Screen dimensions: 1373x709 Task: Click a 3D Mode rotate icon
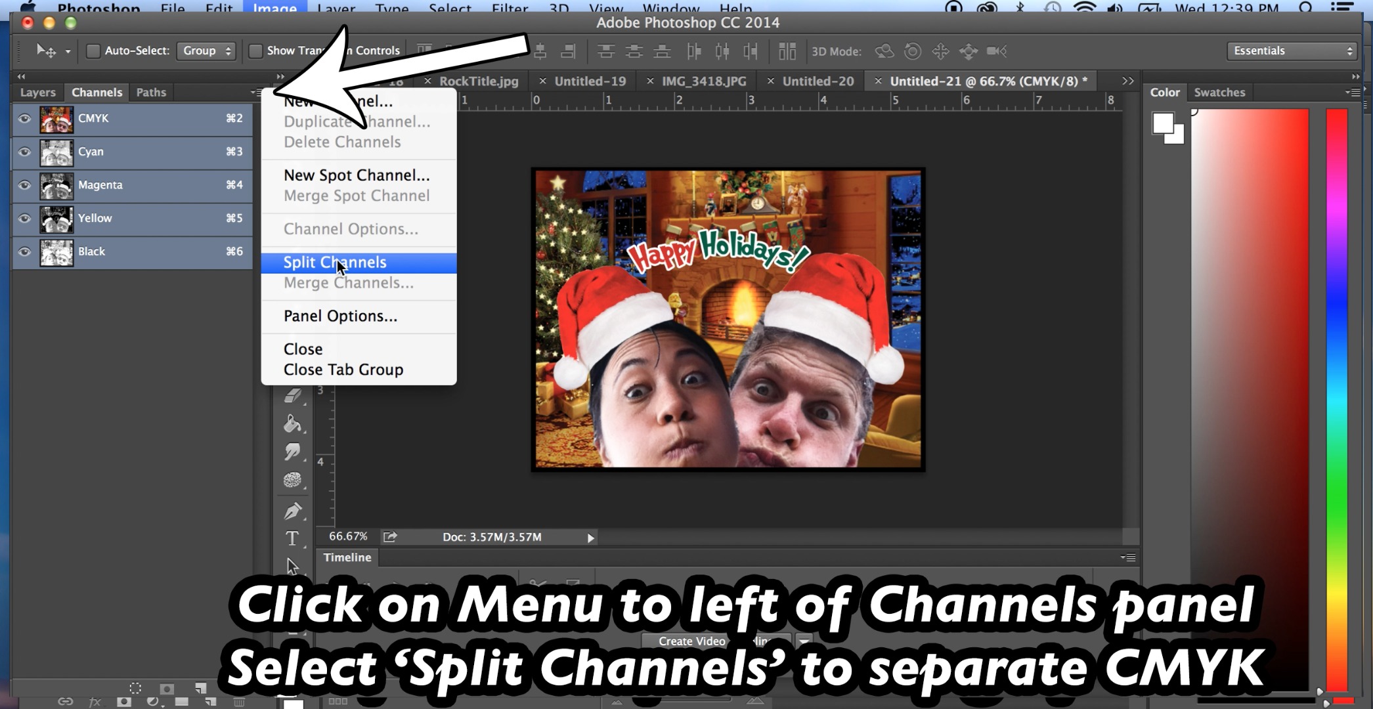coord(885,51)
